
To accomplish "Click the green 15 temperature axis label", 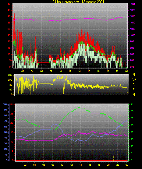I will tap(132, 139).
